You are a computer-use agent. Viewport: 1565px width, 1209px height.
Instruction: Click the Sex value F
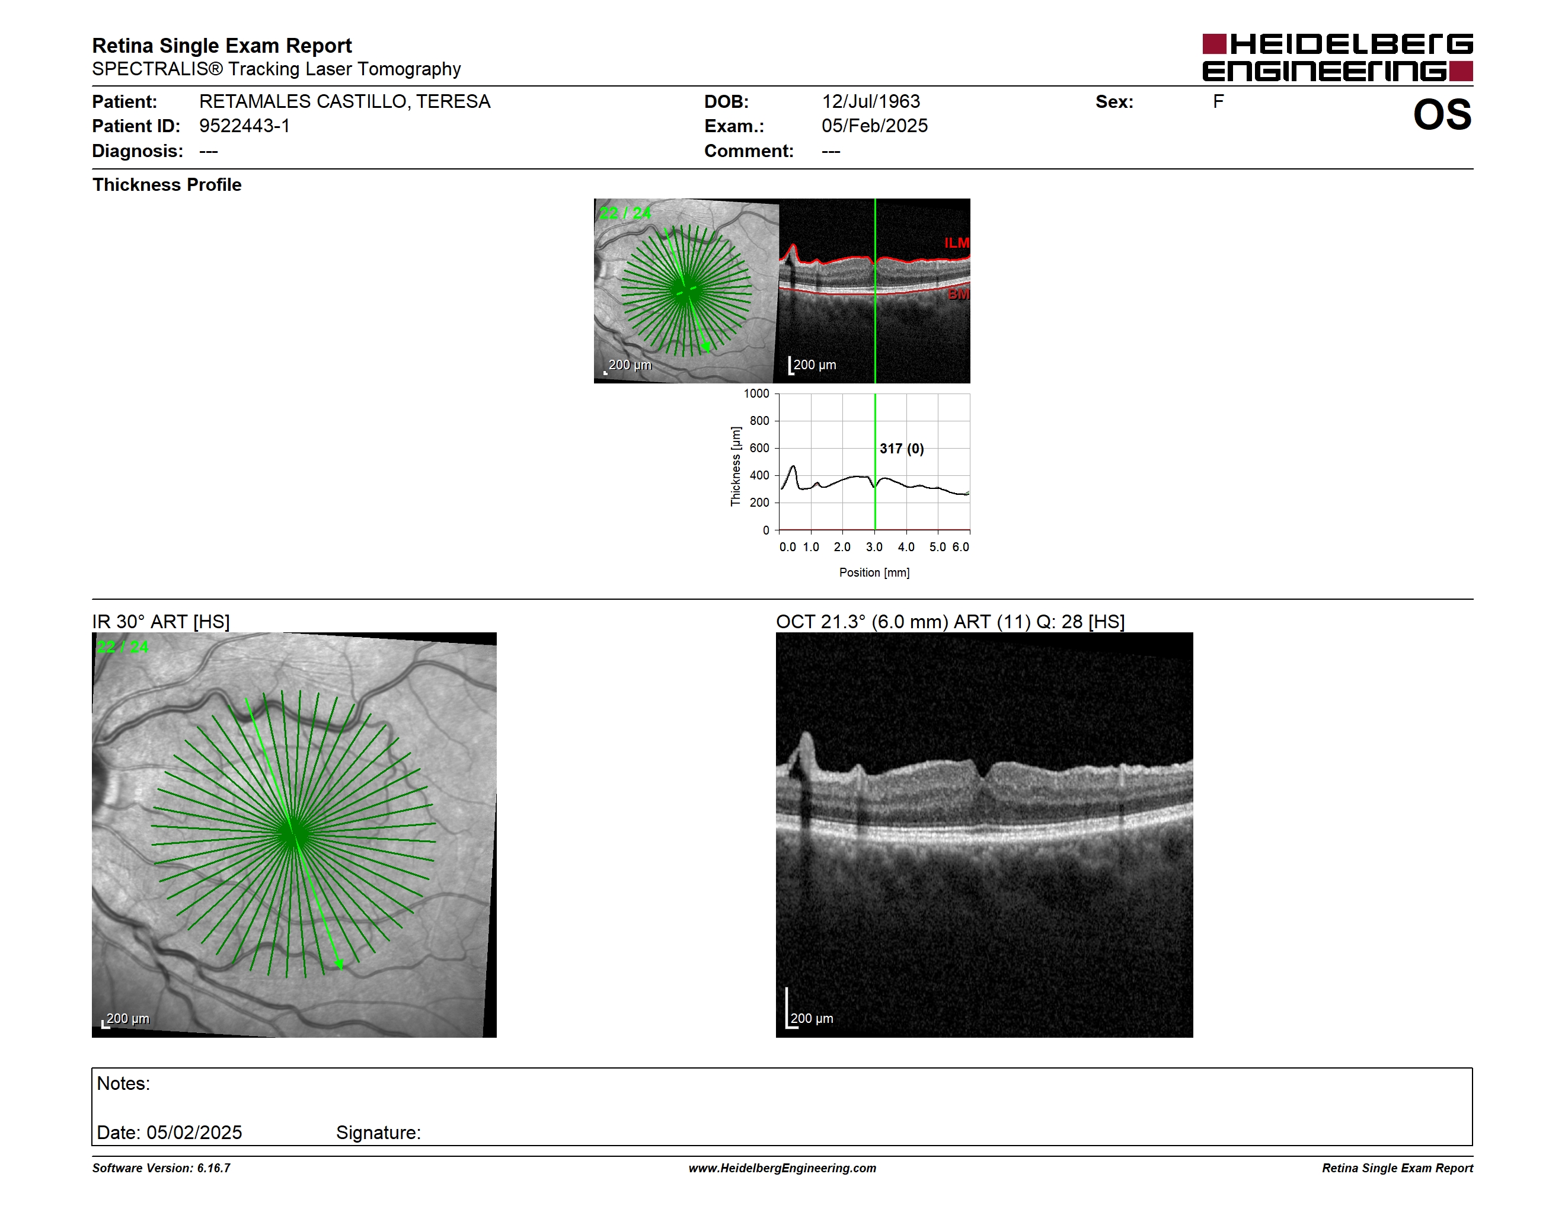[x=1218, y=102]
